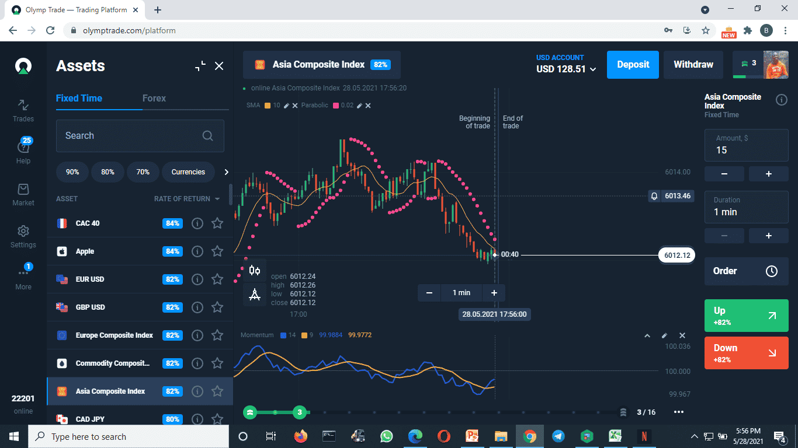Place a Down trade
This screenshot has width=798, height=448.
747,353
